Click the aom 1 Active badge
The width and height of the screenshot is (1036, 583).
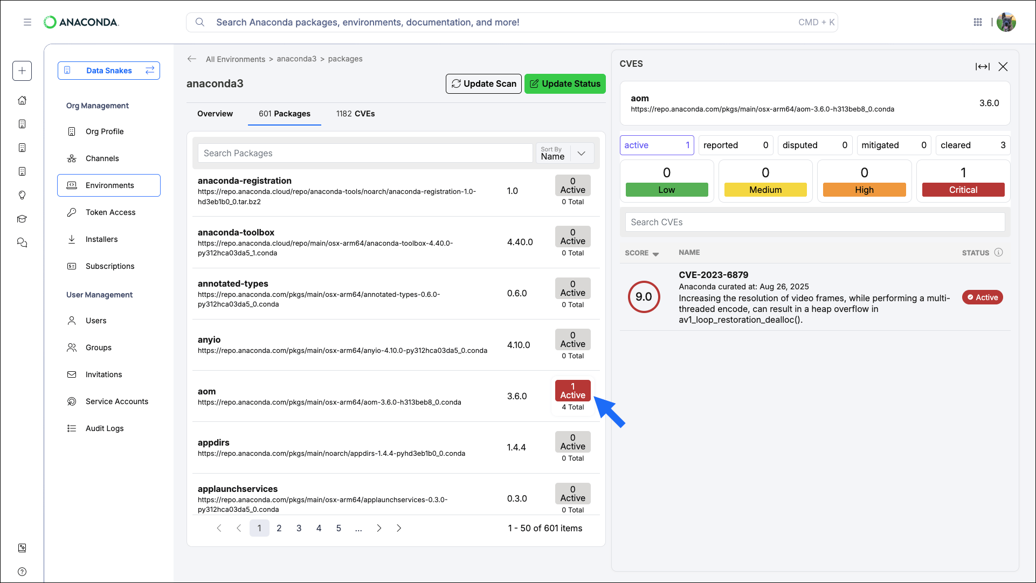[x=572, y=391]
